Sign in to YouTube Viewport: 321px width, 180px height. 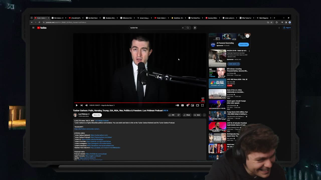[x=287, y=28]
